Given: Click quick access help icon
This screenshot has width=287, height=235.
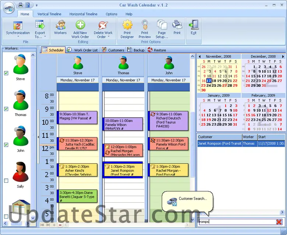Looking at the screenshot, I should coord(28,5).
